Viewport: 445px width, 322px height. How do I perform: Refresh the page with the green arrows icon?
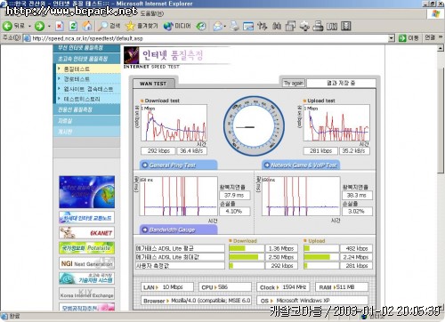(73, 26)
